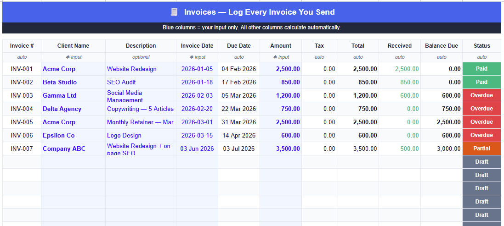Select the 600.00 received value for INV-003
The width and height of the screenshot is (504, 226).
[400, 95]
